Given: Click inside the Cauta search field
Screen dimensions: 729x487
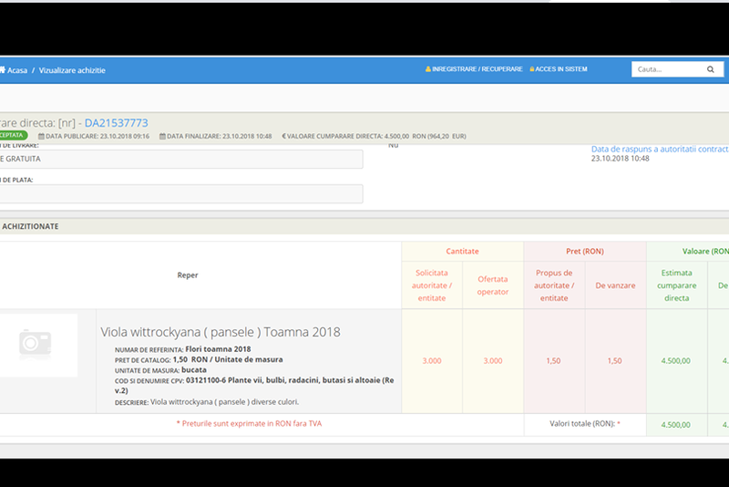Looking at the screenshot, I should pos(665,69).
